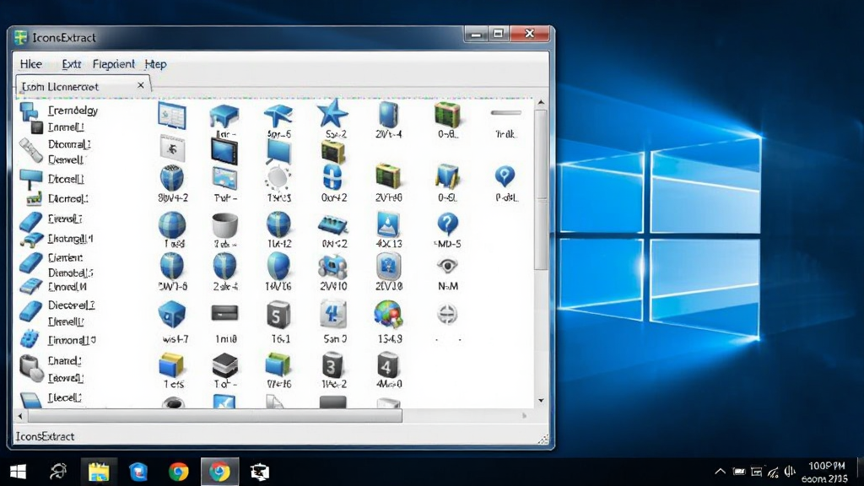Select the dark drive icon labeled 1m18
The image size is (864, 486).
click(x=224, y=313)
